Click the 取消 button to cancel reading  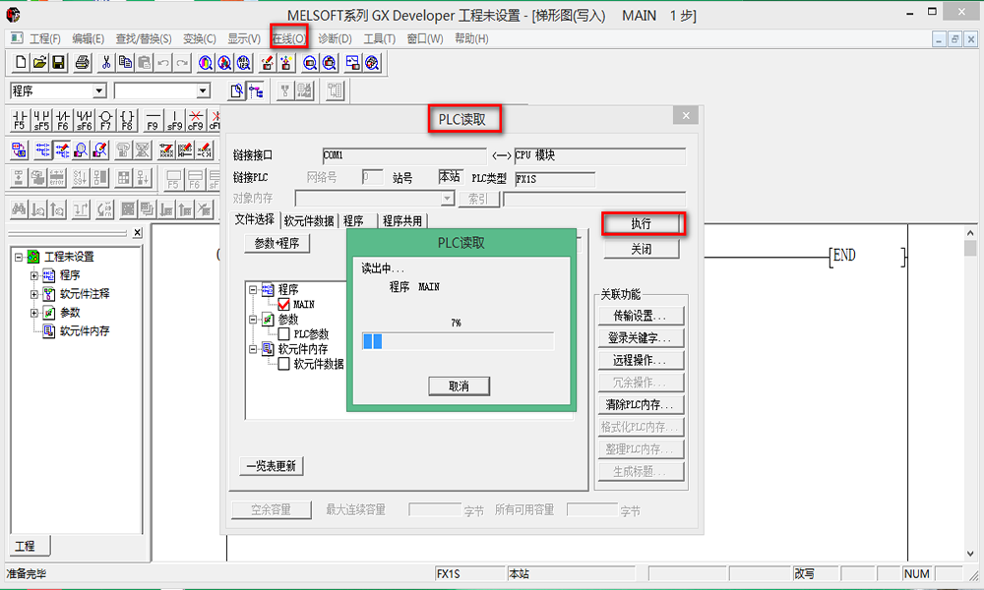459,385
